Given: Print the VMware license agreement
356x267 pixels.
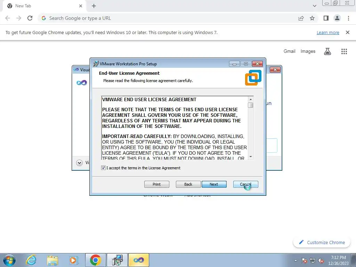Looking at the screenshot, I should pyautogui.click(x=156, y=184).
